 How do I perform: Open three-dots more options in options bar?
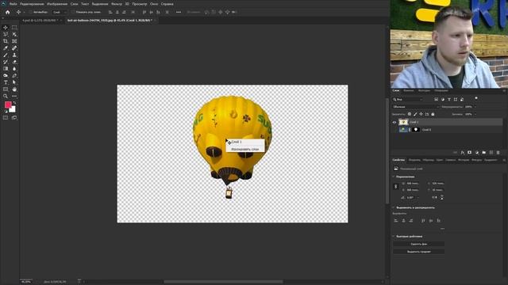tap(179, 12)
